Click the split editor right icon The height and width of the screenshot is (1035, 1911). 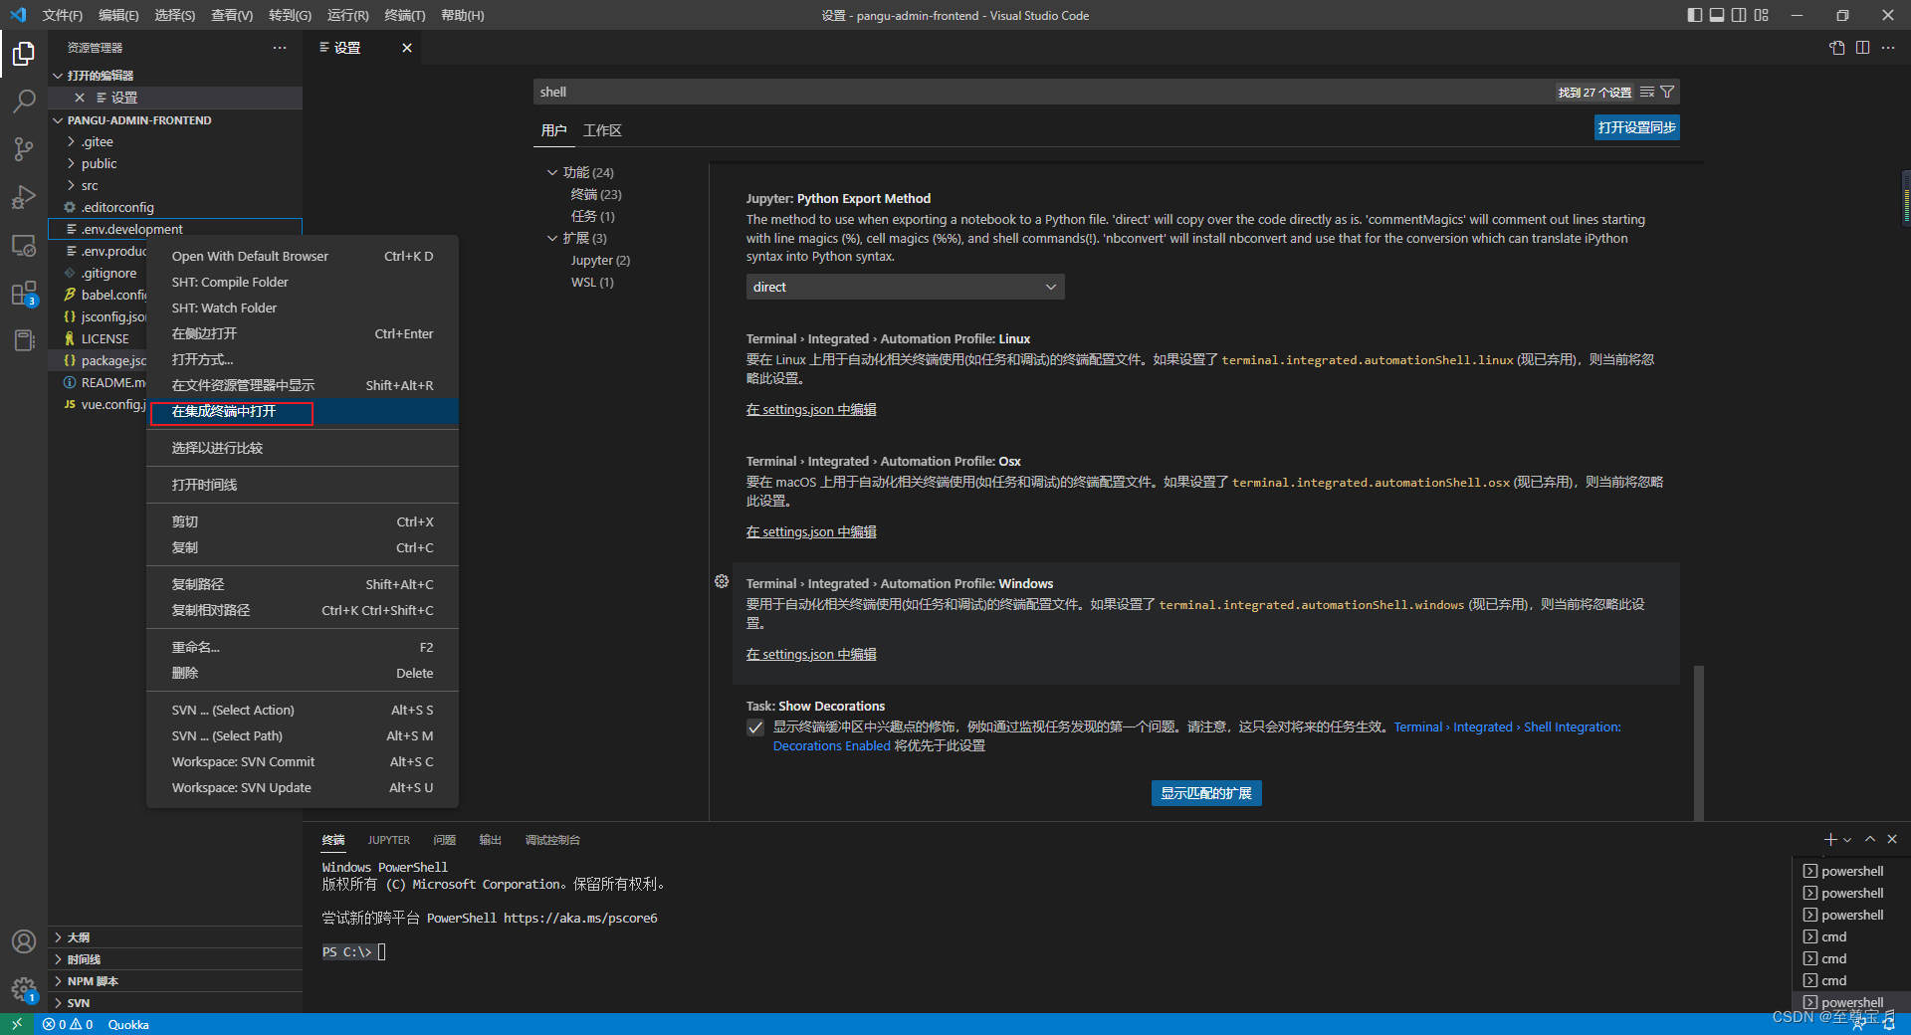1862,48
